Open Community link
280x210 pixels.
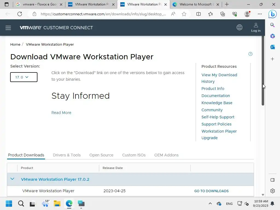tap(212, 110)
